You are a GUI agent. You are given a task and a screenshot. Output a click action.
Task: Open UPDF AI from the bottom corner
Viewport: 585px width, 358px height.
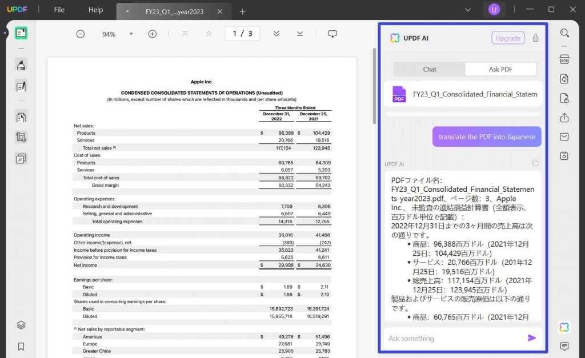click(564, 327)
